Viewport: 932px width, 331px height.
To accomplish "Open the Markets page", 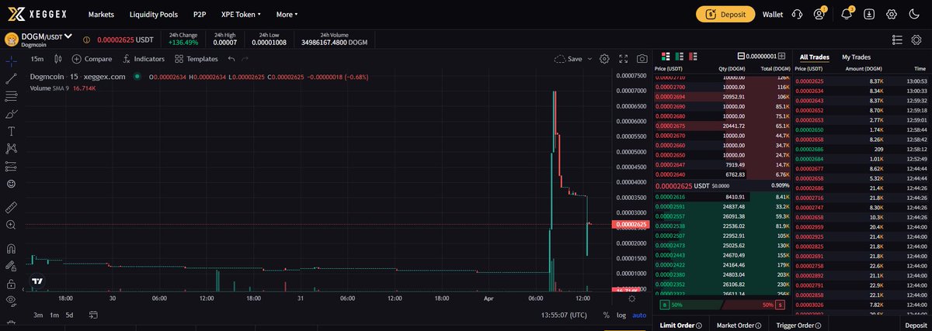I will 103,14.
